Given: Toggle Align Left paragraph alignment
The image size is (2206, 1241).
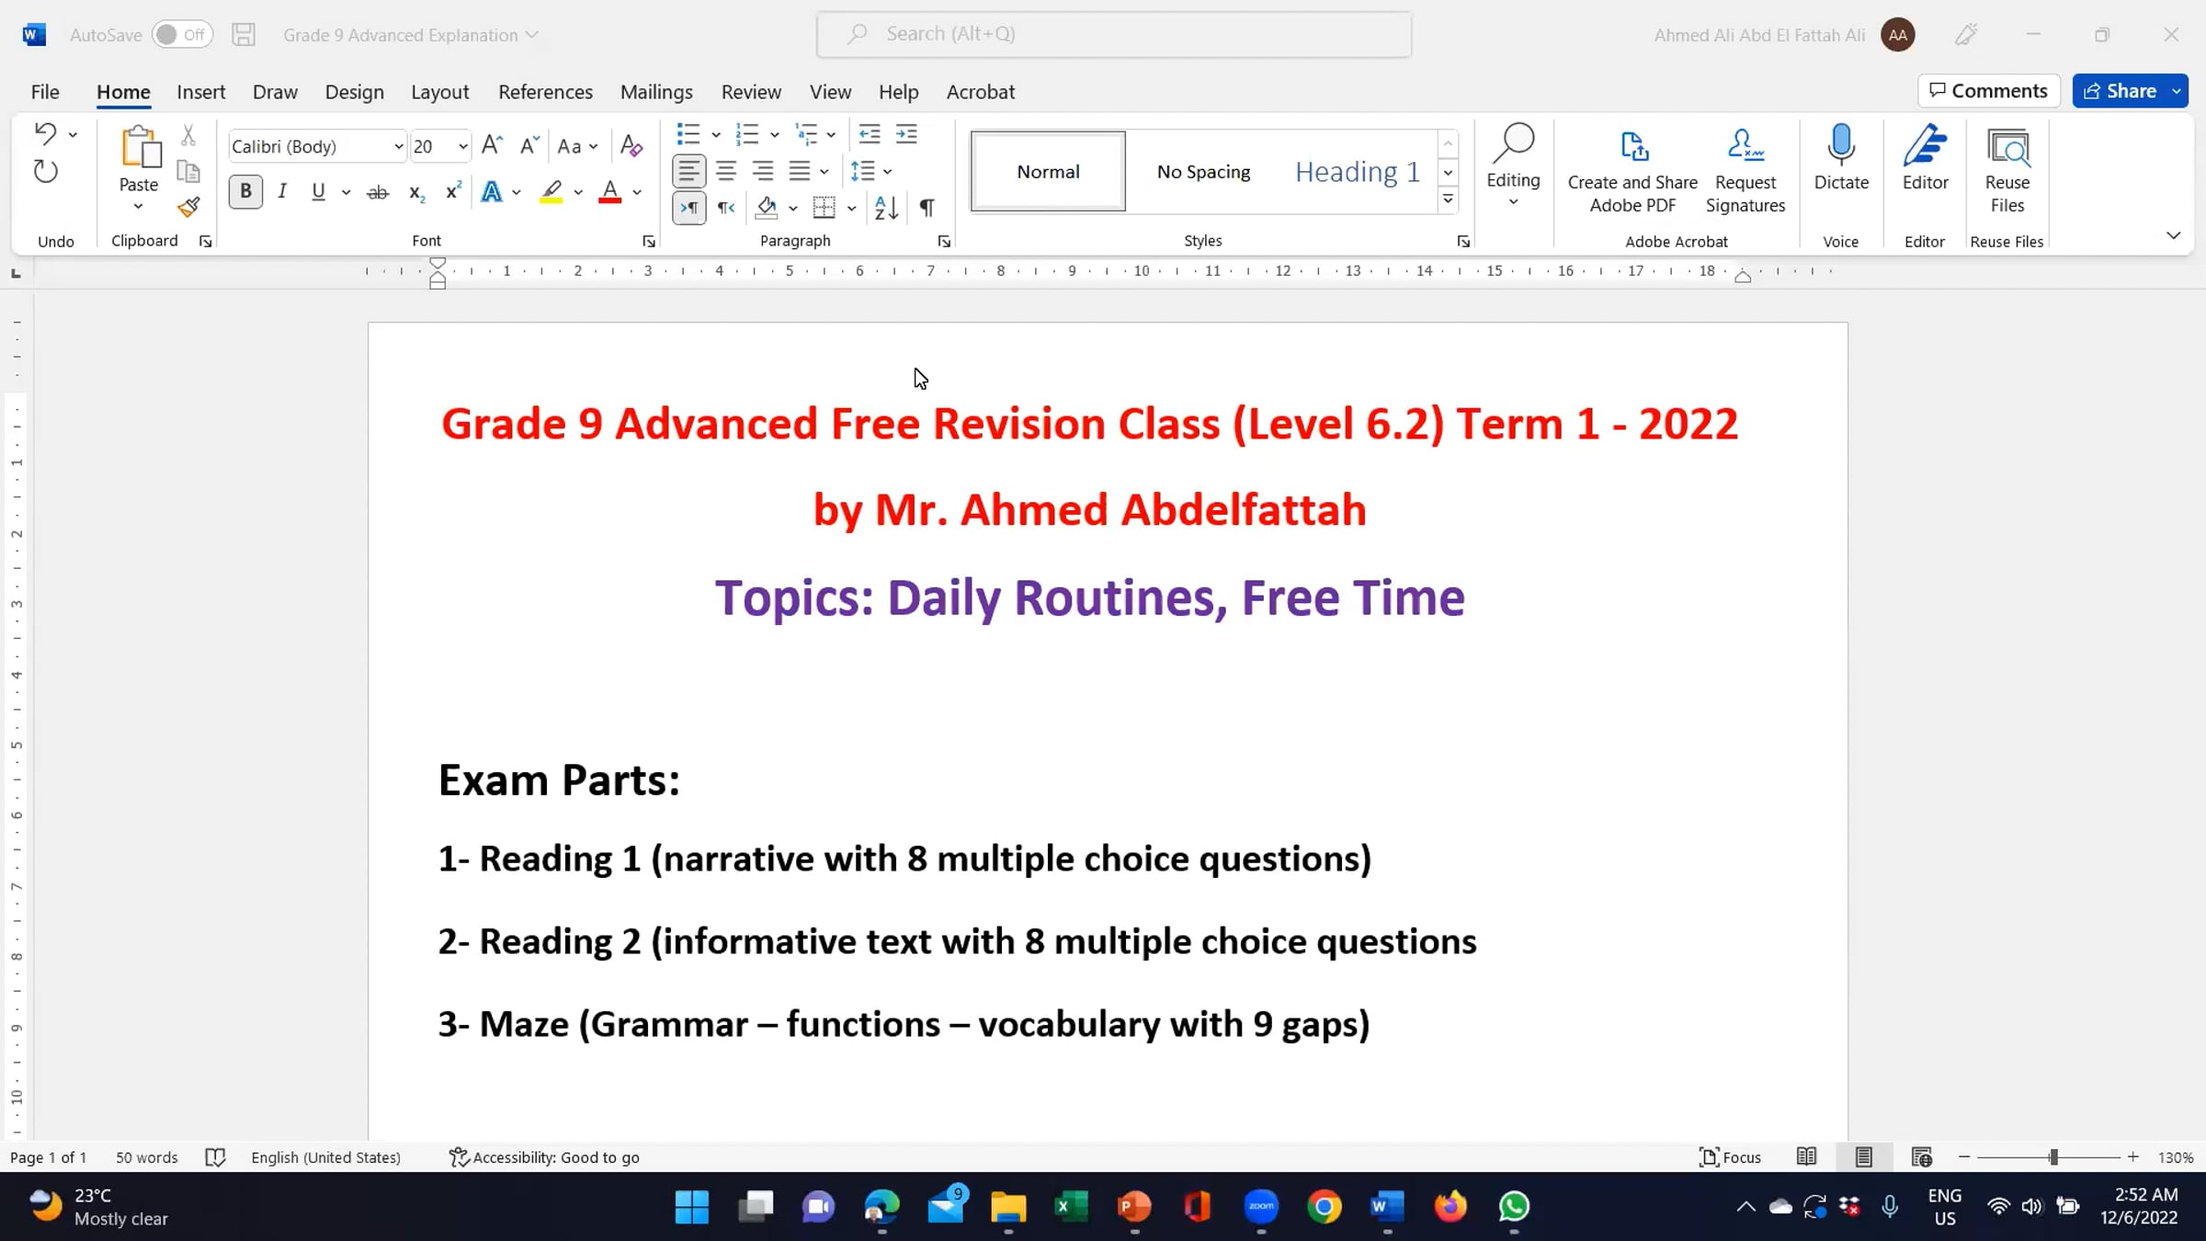Looking at the screenshot, I should click(x=688, y=171).
